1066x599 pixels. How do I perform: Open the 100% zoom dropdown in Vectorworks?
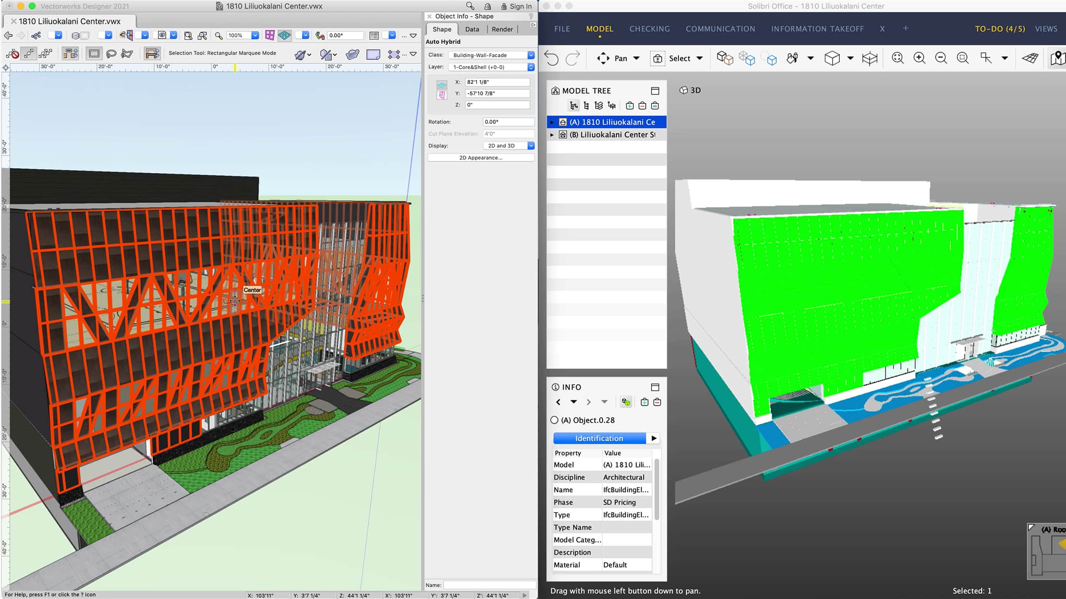coord(255,36)
